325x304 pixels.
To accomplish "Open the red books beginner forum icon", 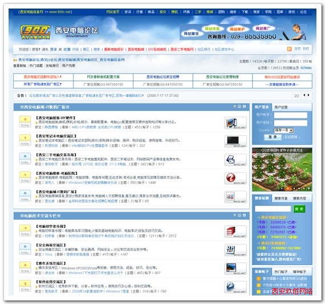I will [x=235, y=232].
